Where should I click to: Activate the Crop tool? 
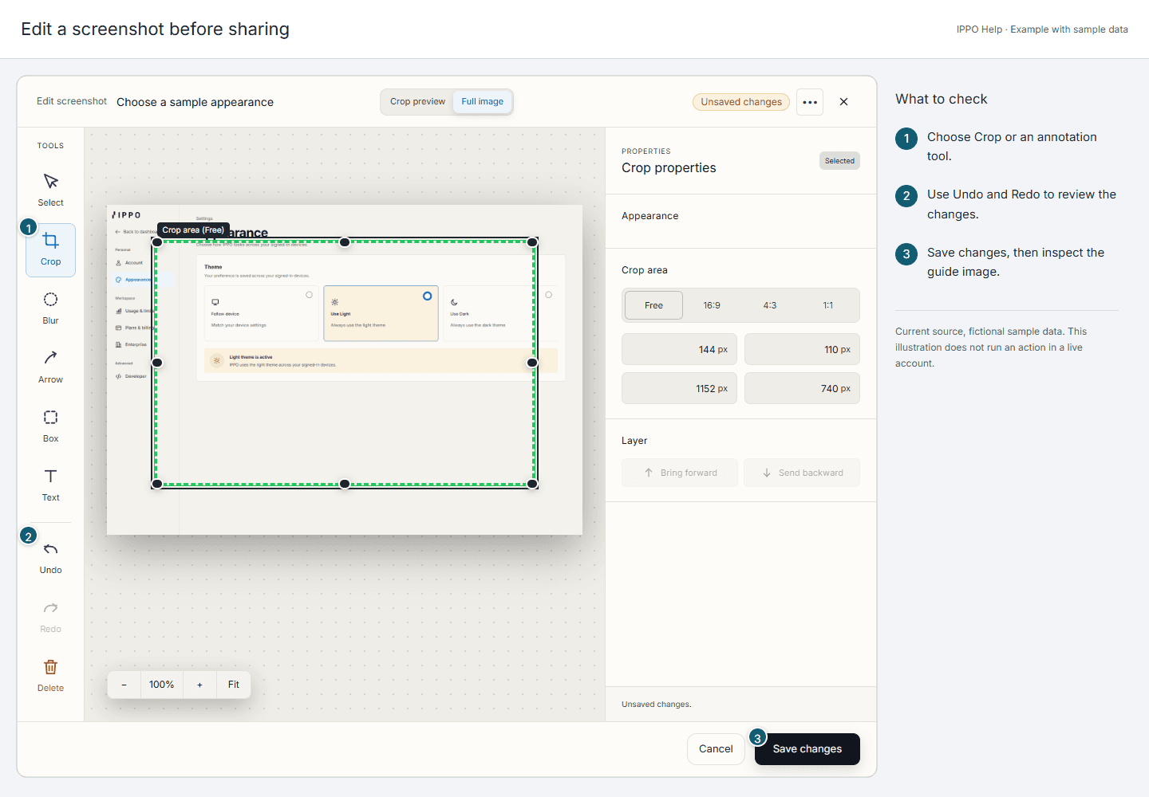50,249
